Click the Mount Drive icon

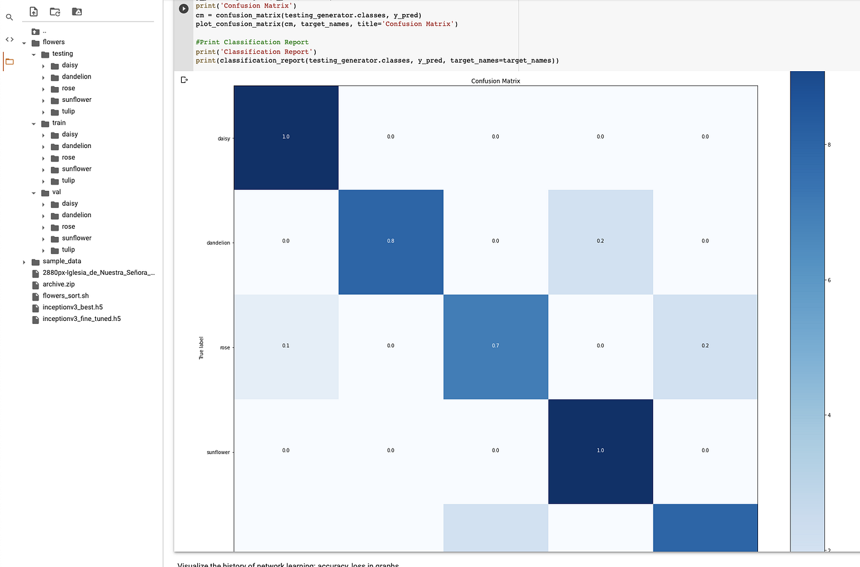click(x=76, y=11)
